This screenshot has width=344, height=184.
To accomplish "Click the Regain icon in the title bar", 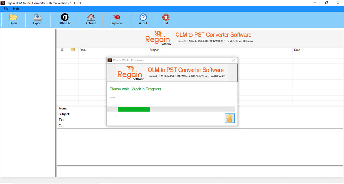I will click(x=3, y=3).
